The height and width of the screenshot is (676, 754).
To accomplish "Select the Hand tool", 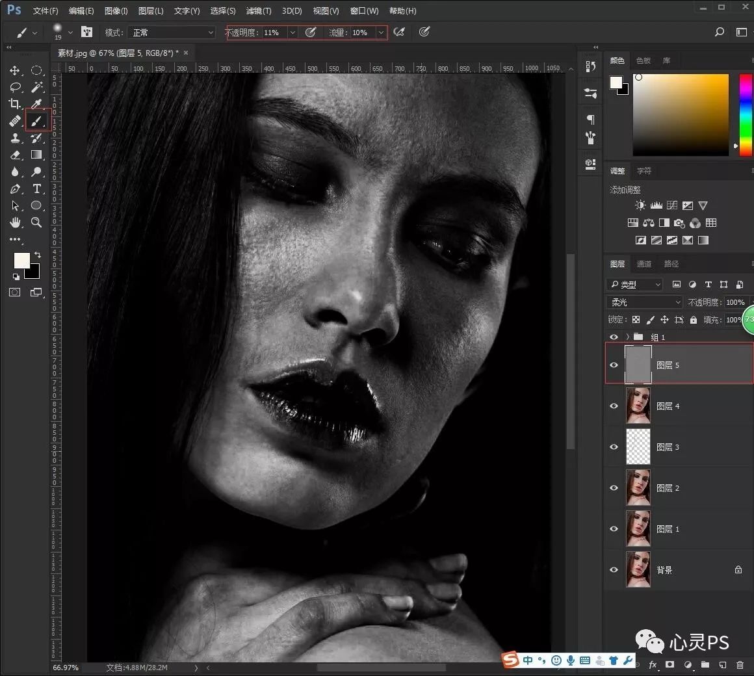I will 15,222.
